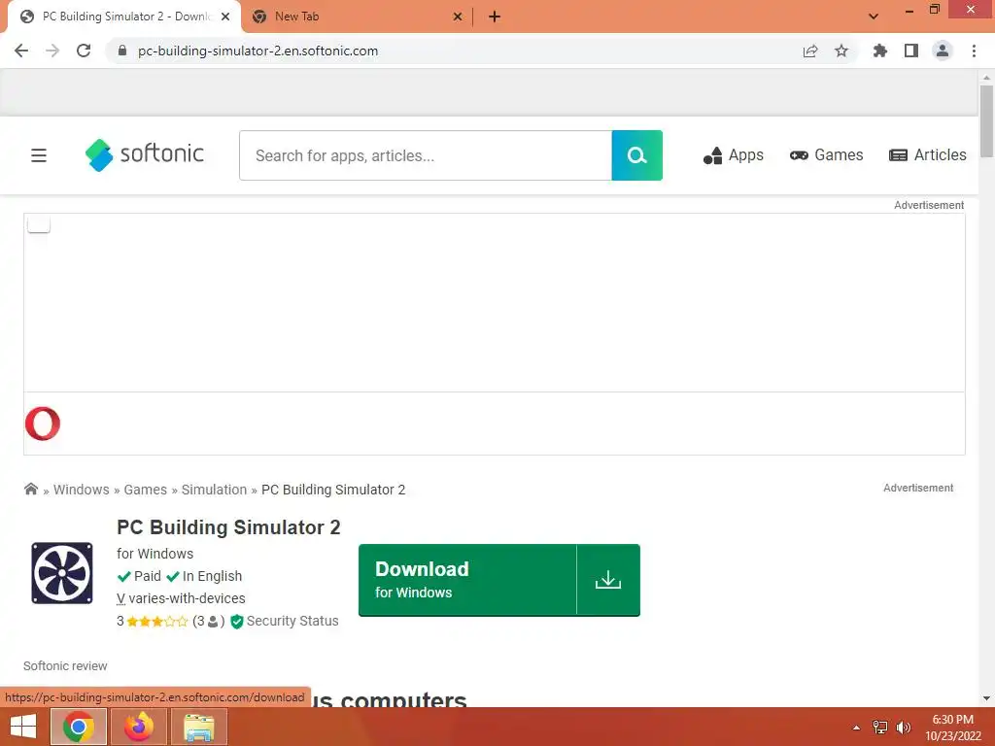Click PC Building Simulator 2 breadcrumb text
This screenshot has width=995, height=746.
(333, 490)
